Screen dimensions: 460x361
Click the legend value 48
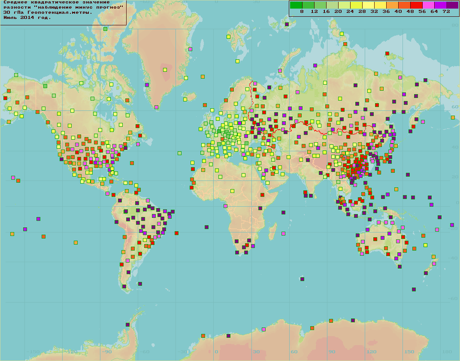pos(410,12)
